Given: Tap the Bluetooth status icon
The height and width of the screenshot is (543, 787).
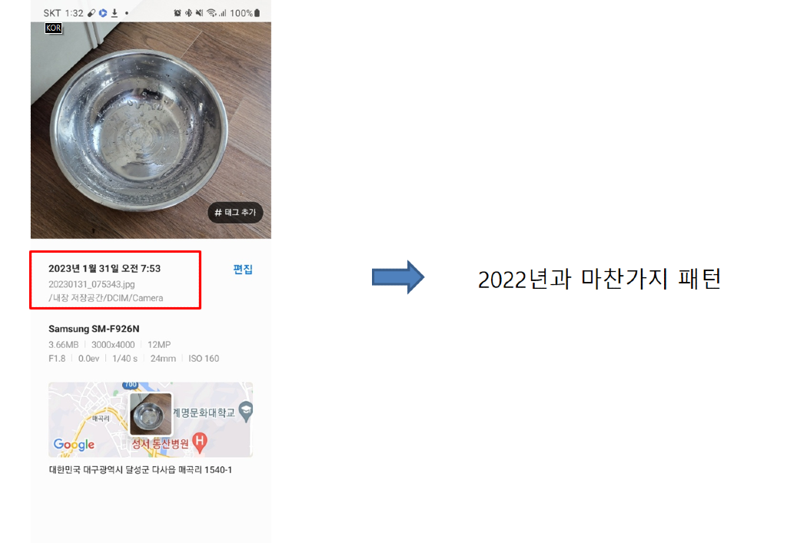Looking at the screenshot, I should click(x=188, y=13).
